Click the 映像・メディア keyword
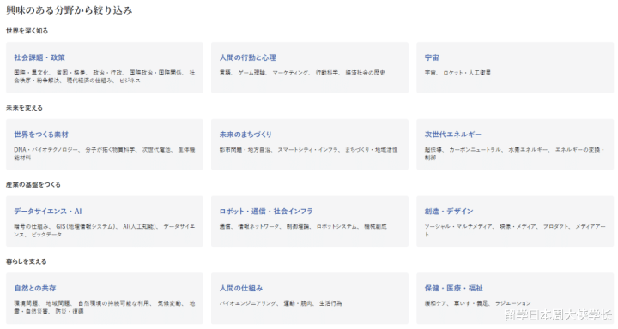The height and width of the screenshot is (329, 618). [518, 226]
